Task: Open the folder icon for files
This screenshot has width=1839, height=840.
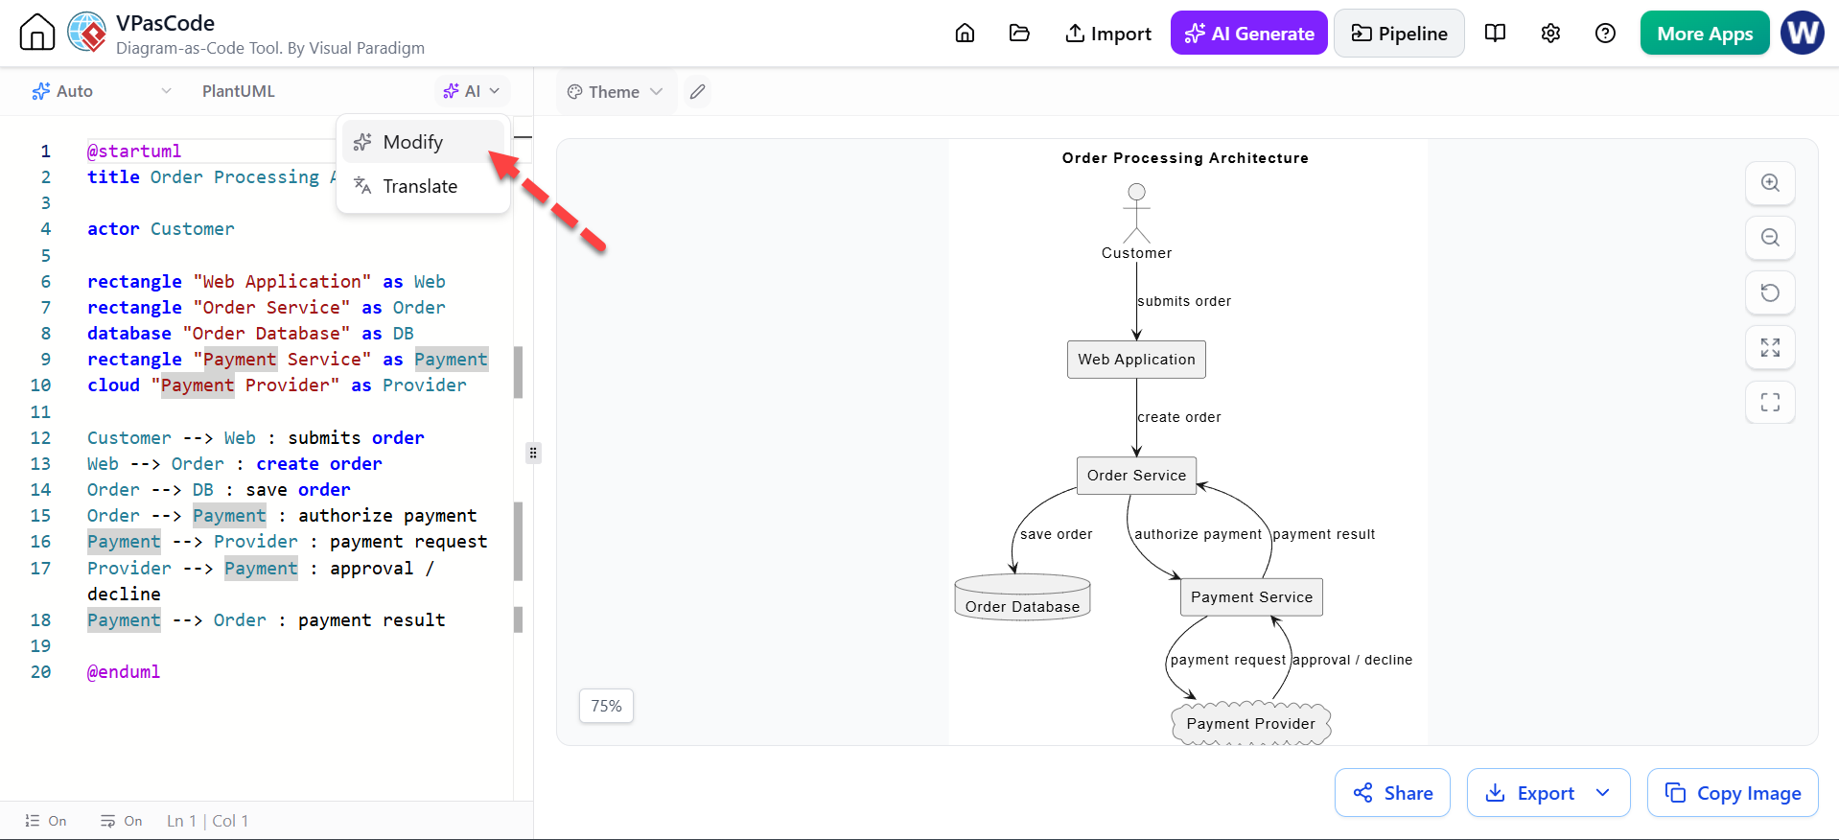Action: click(1019, 34)
